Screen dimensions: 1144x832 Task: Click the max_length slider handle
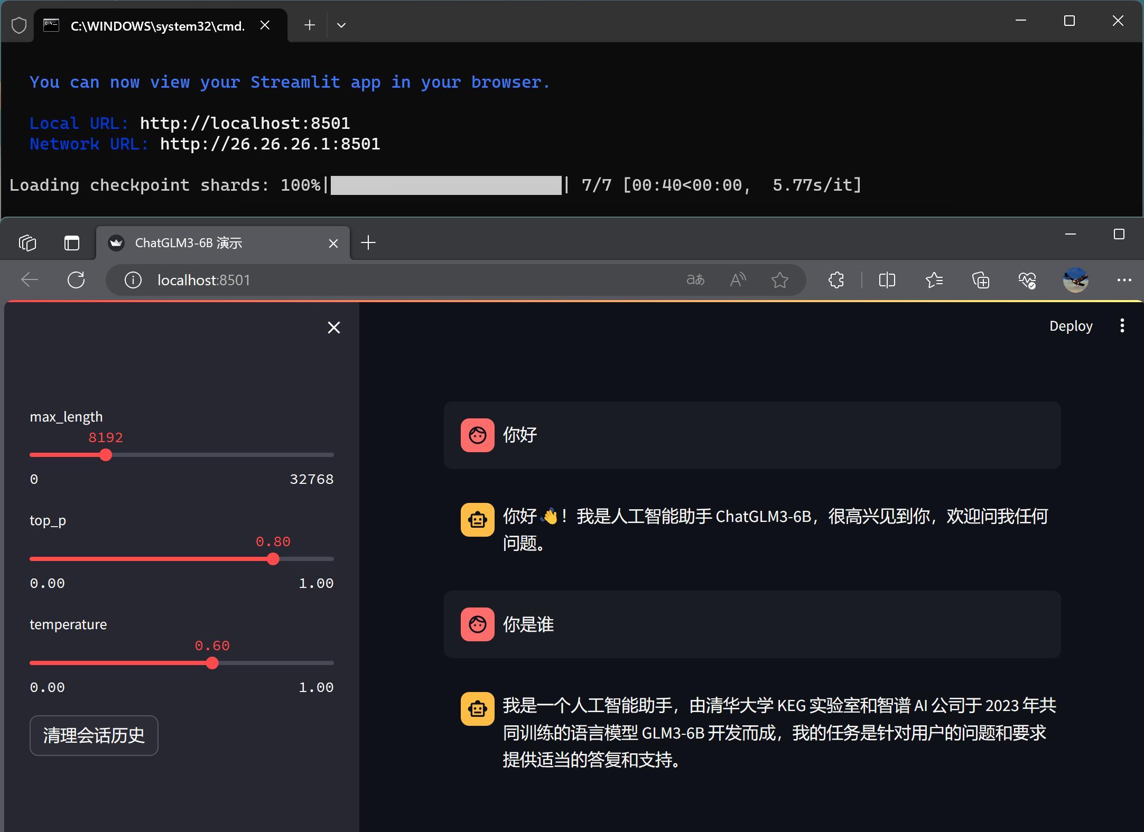pyautogui.click(x=106, y=455)
